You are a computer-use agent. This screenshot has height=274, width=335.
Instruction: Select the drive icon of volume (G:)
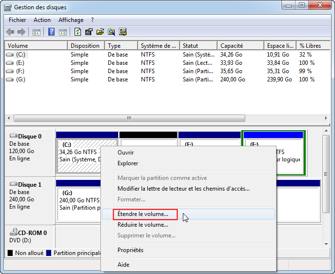(10, 79)
